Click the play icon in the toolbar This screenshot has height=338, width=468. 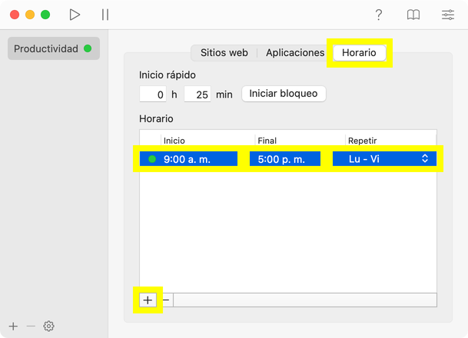[75, 15]
